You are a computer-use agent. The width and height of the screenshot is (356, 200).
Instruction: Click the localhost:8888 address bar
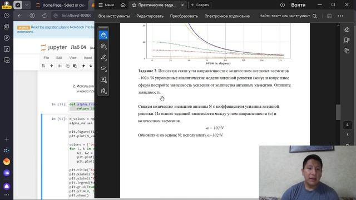[76, 16]
